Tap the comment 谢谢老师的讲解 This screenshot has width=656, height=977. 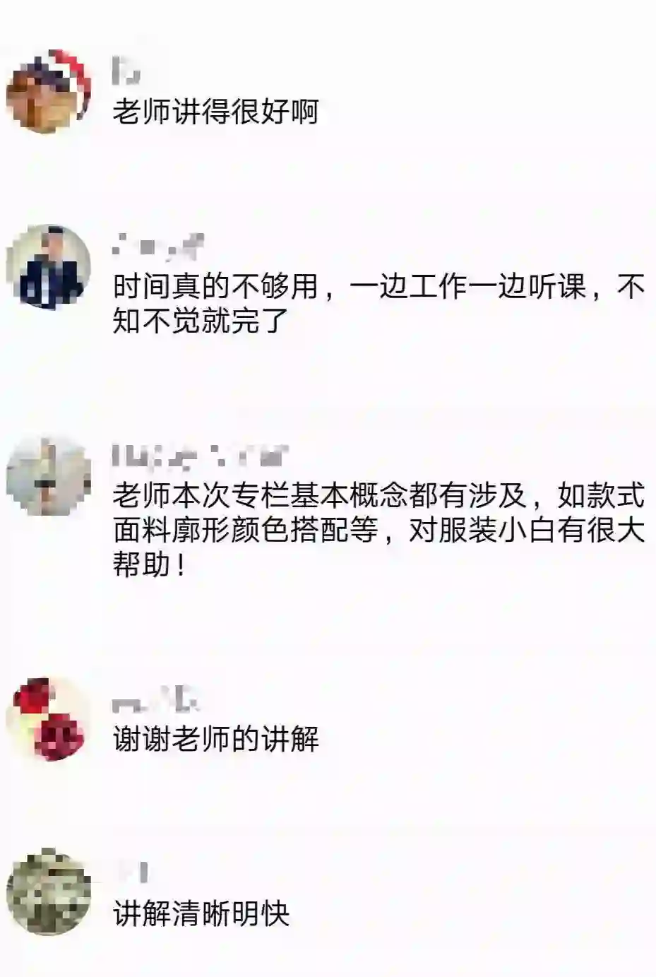pyautogui.click(x=216, y=739)
